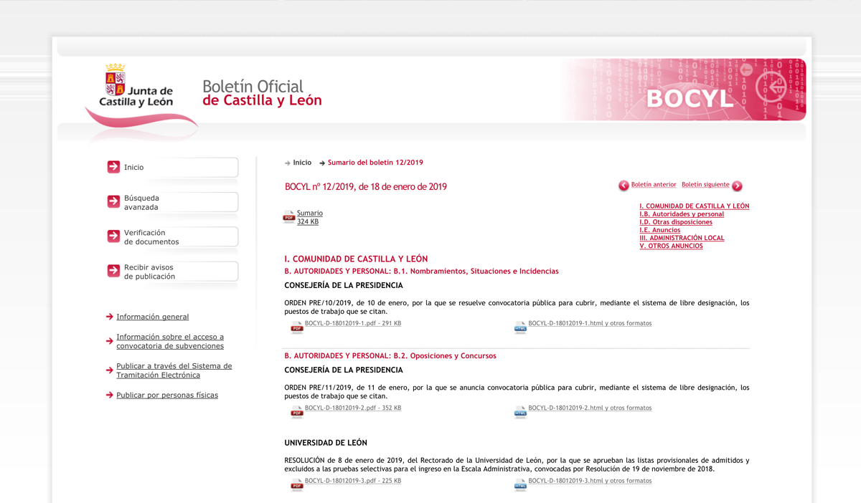Viewport: 861px width, 503px height.
Task: Click the UNIVERSIDAD DE LEÓN heading
Action: [x=326, y=443]
